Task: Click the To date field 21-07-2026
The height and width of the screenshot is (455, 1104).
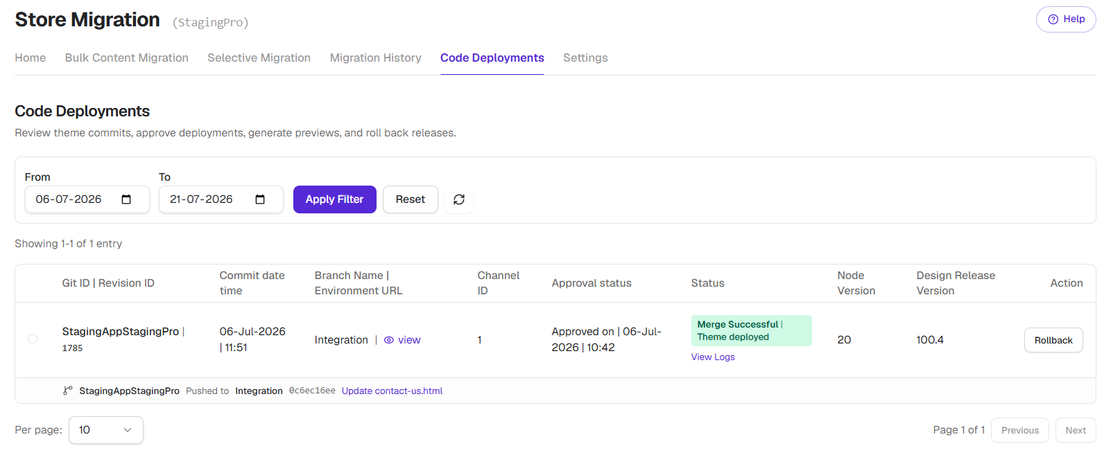Action: coord(221,199)
